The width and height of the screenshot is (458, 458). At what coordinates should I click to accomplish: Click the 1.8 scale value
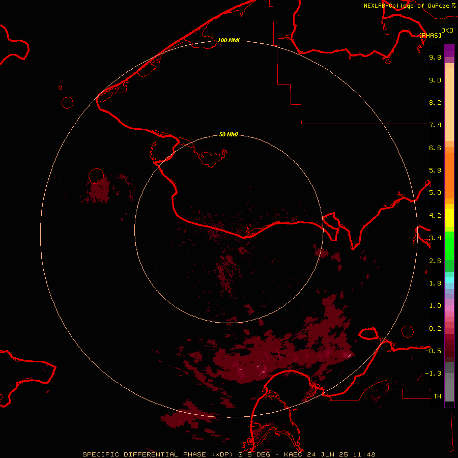click(435, 283)
